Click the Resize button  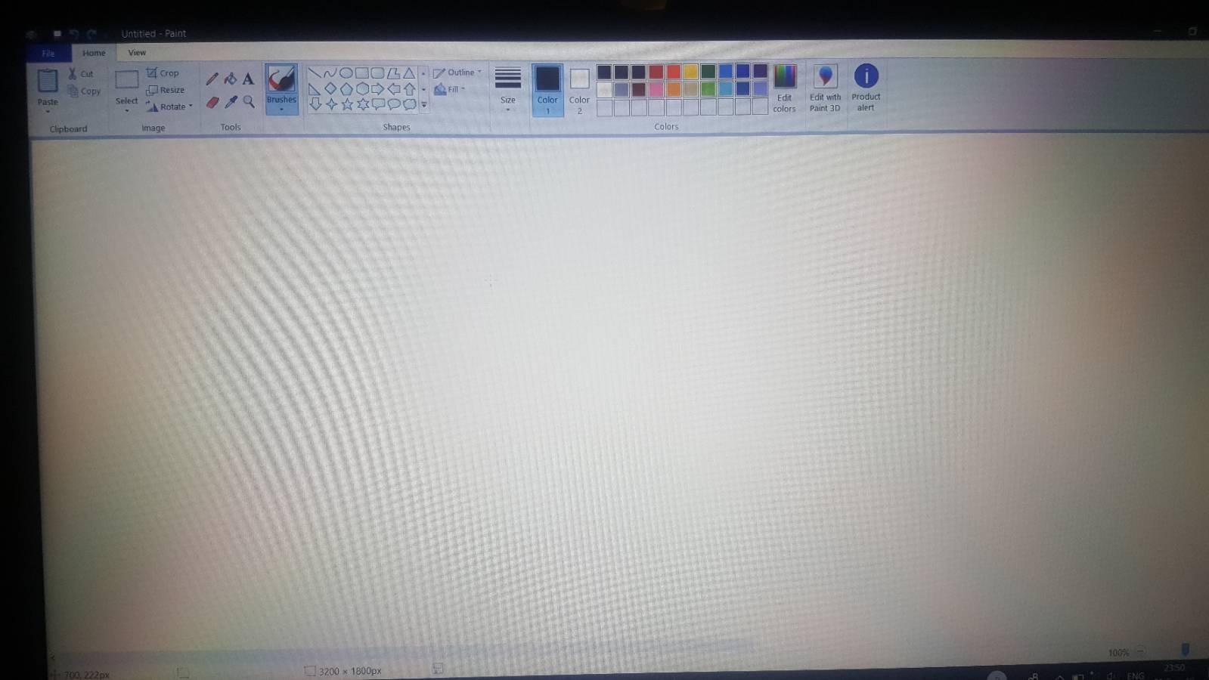pyautogui.click(x=166, y=90)
